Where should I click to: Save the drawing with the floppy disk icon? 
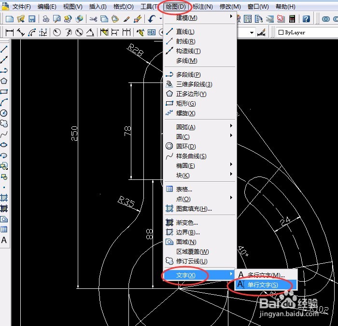32,19
